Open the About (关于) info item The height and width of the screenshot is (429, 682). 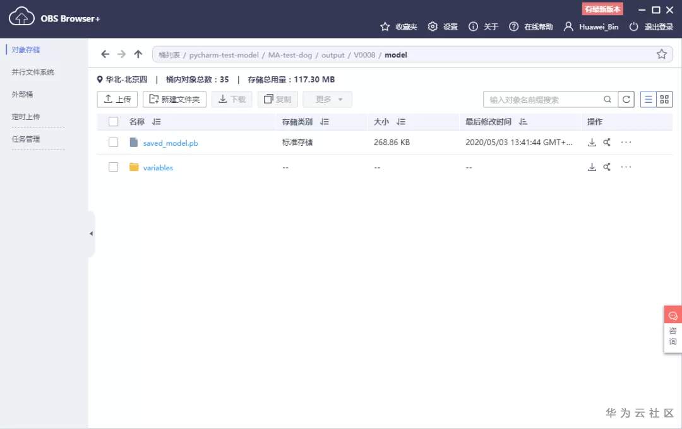click(483, 26)
